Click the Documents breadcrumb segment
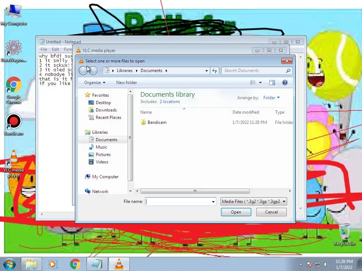Screen dimensions: 362x271 [151, 71]
